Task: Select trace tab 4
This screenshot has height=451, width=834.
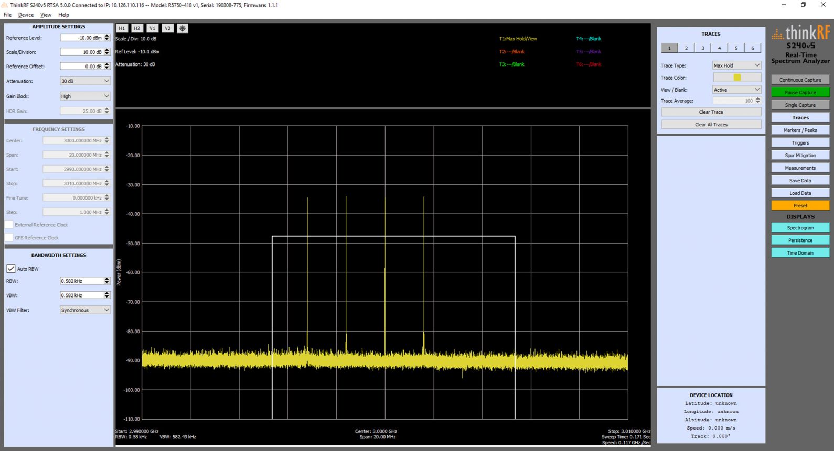Action: [719, 48]
